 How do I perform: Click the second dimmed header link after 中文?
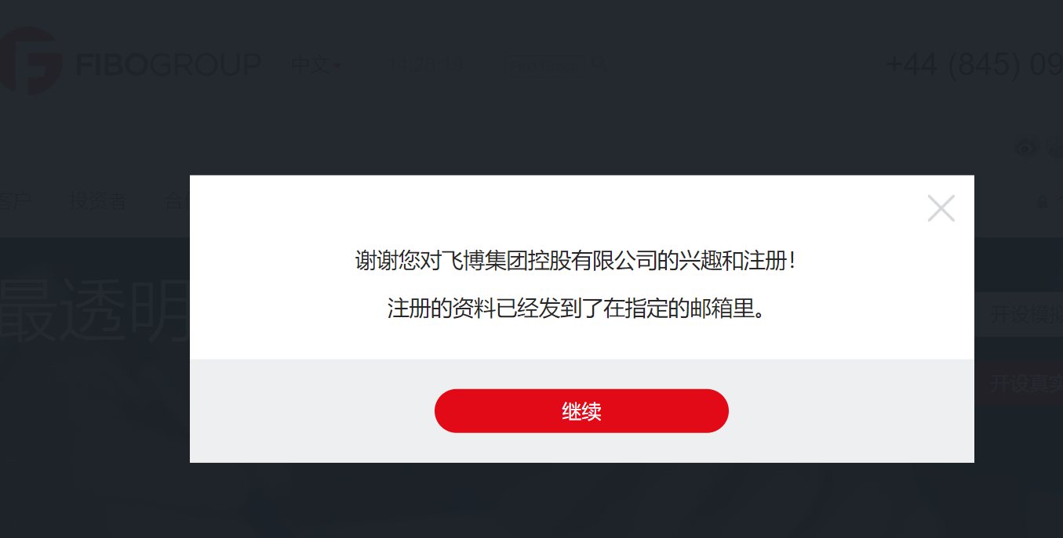(x=545, y=64)
